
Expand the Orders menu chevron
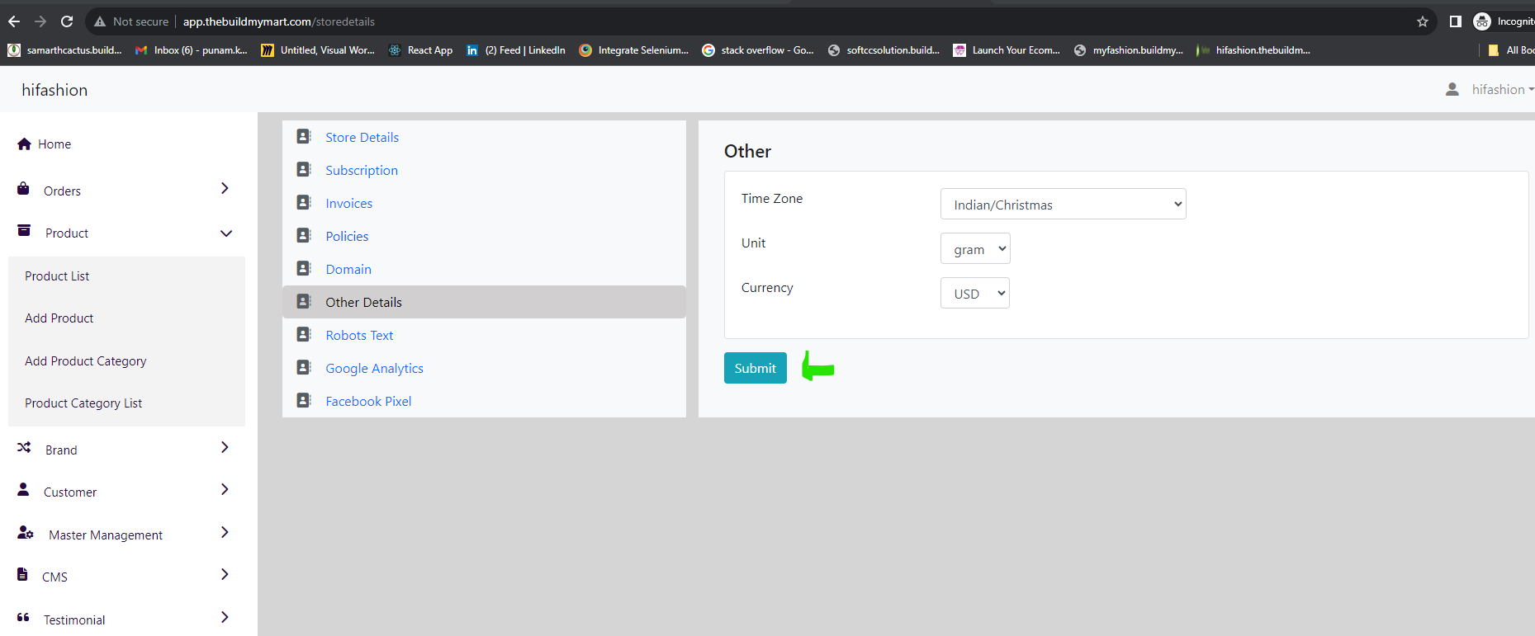(225, 188)
